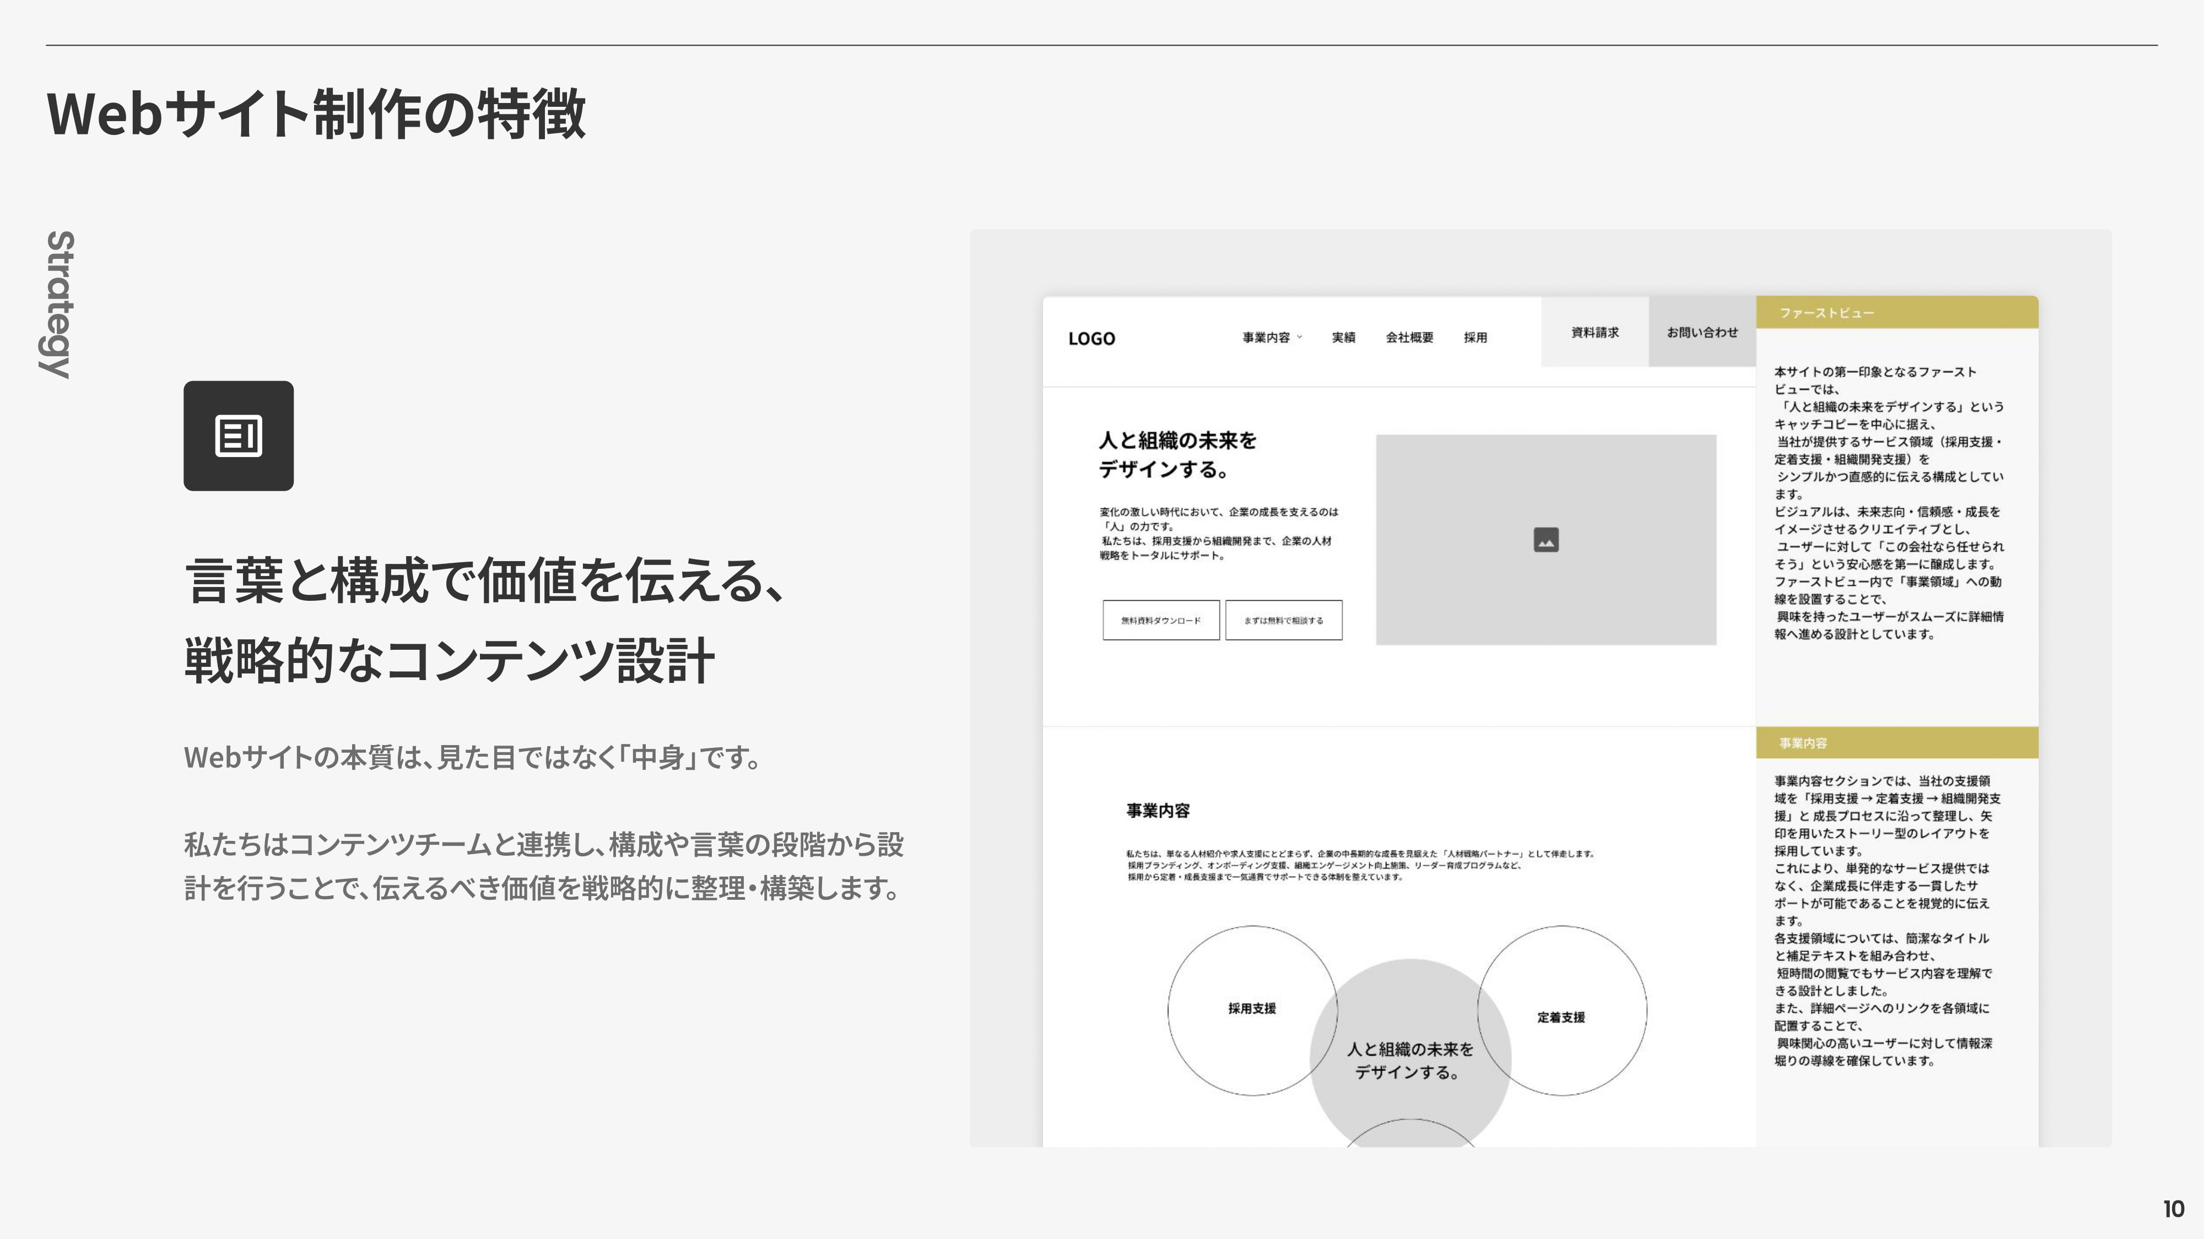Click the まずは無料で相談する button
Viewport: 2204px width, 1239px height.
pyautogui.click(x=1284, y=621)
